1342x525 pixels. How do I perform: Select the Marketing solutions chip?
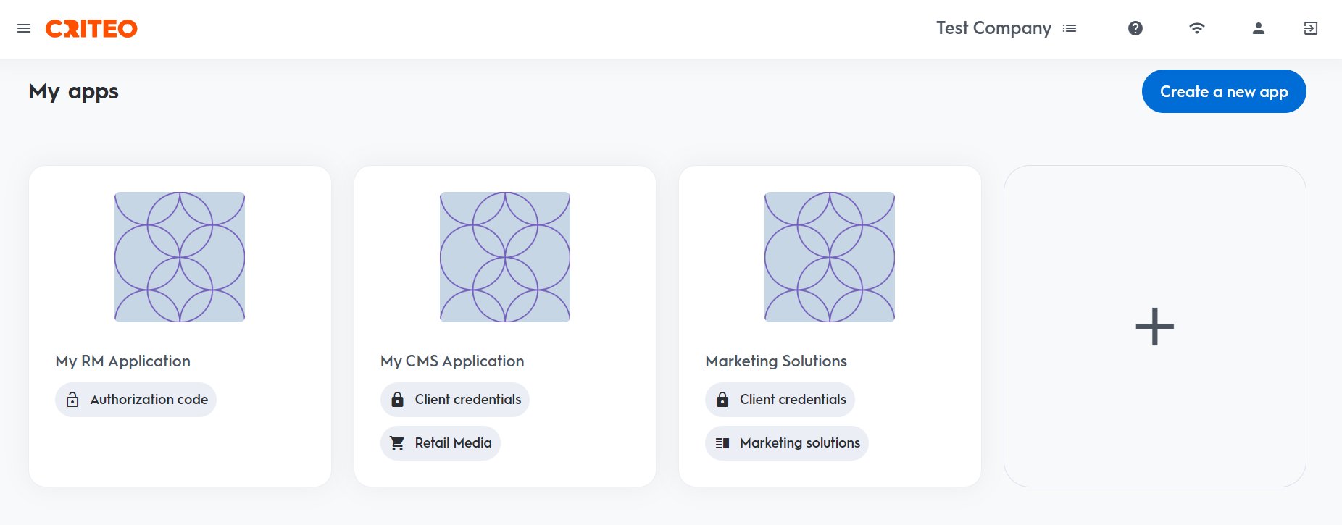[x=787, y=443]
